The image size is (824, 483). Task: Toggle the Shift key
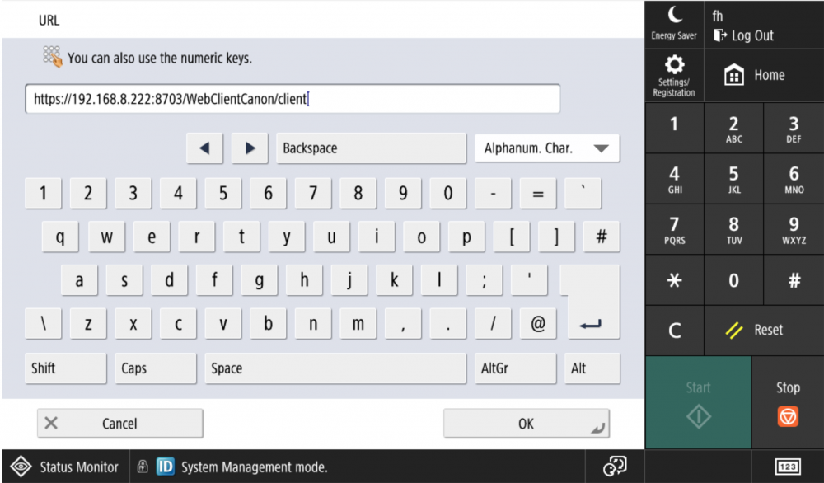click(x=66, y=368)
